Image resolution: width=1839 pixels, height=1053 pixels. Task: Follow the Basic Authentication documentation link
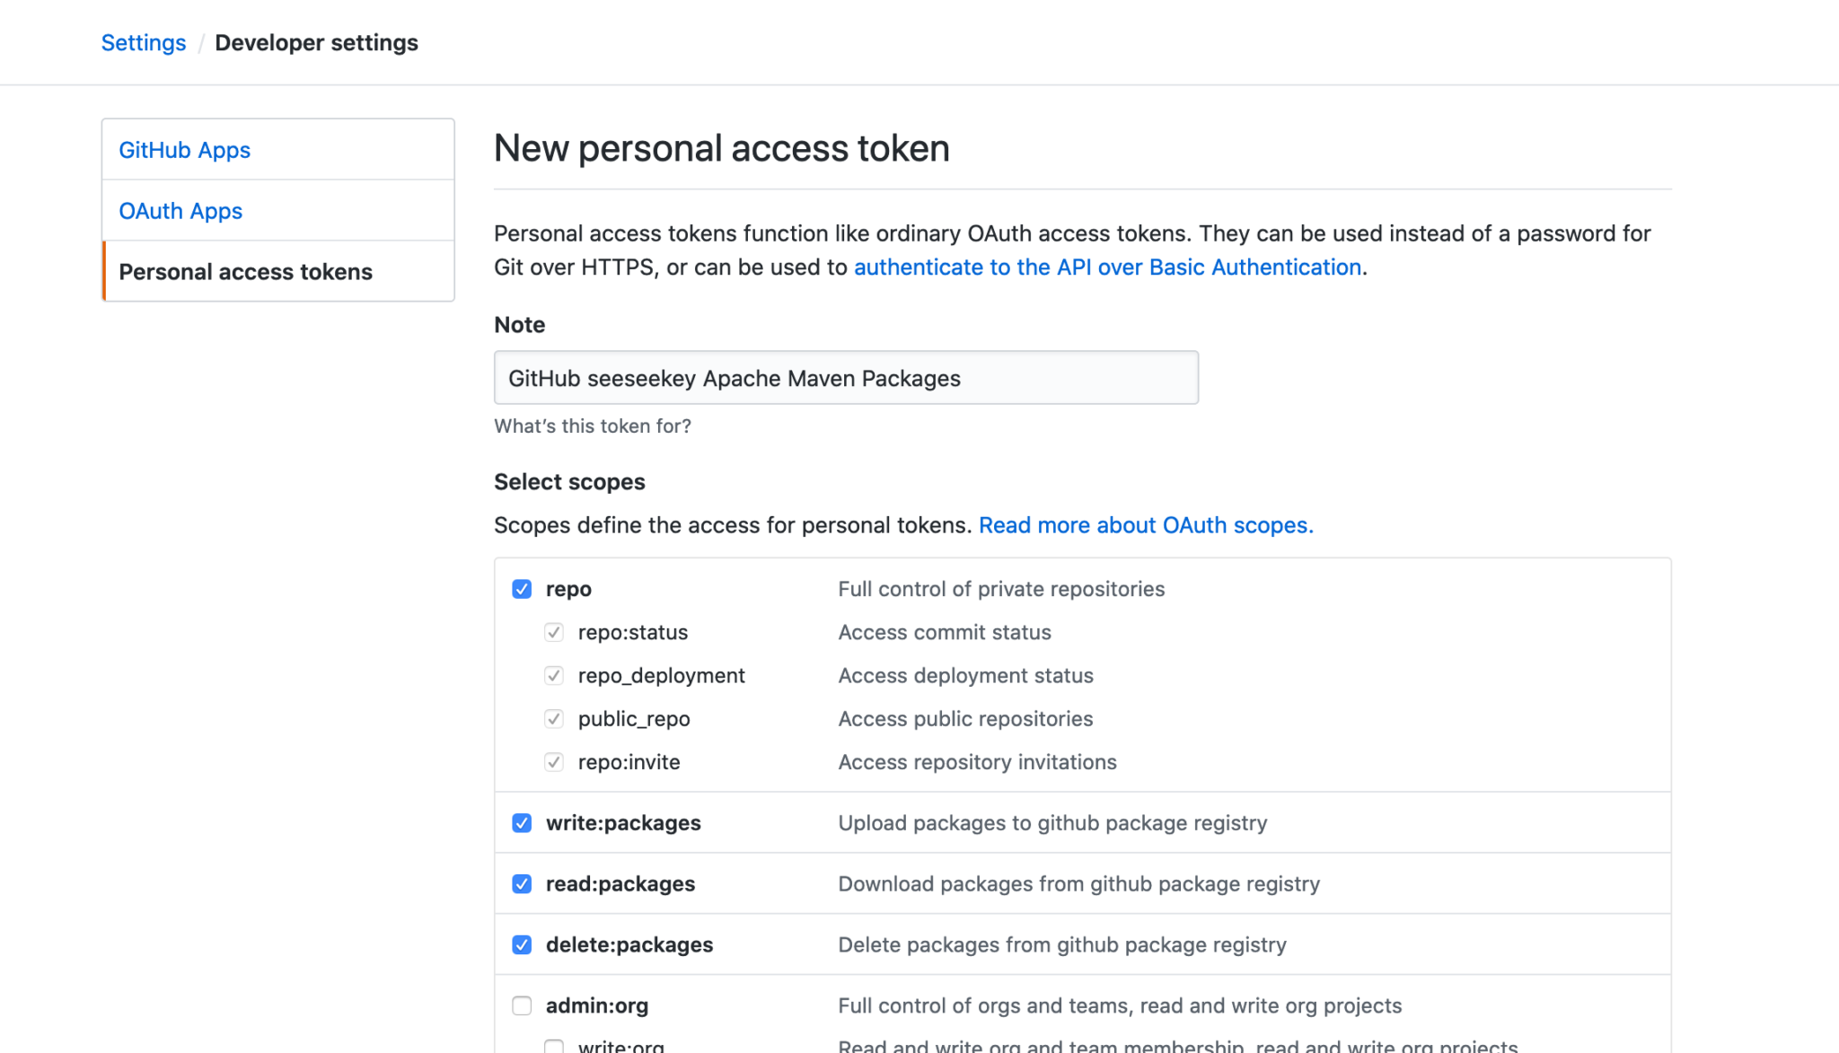[x=1107, y=267]
